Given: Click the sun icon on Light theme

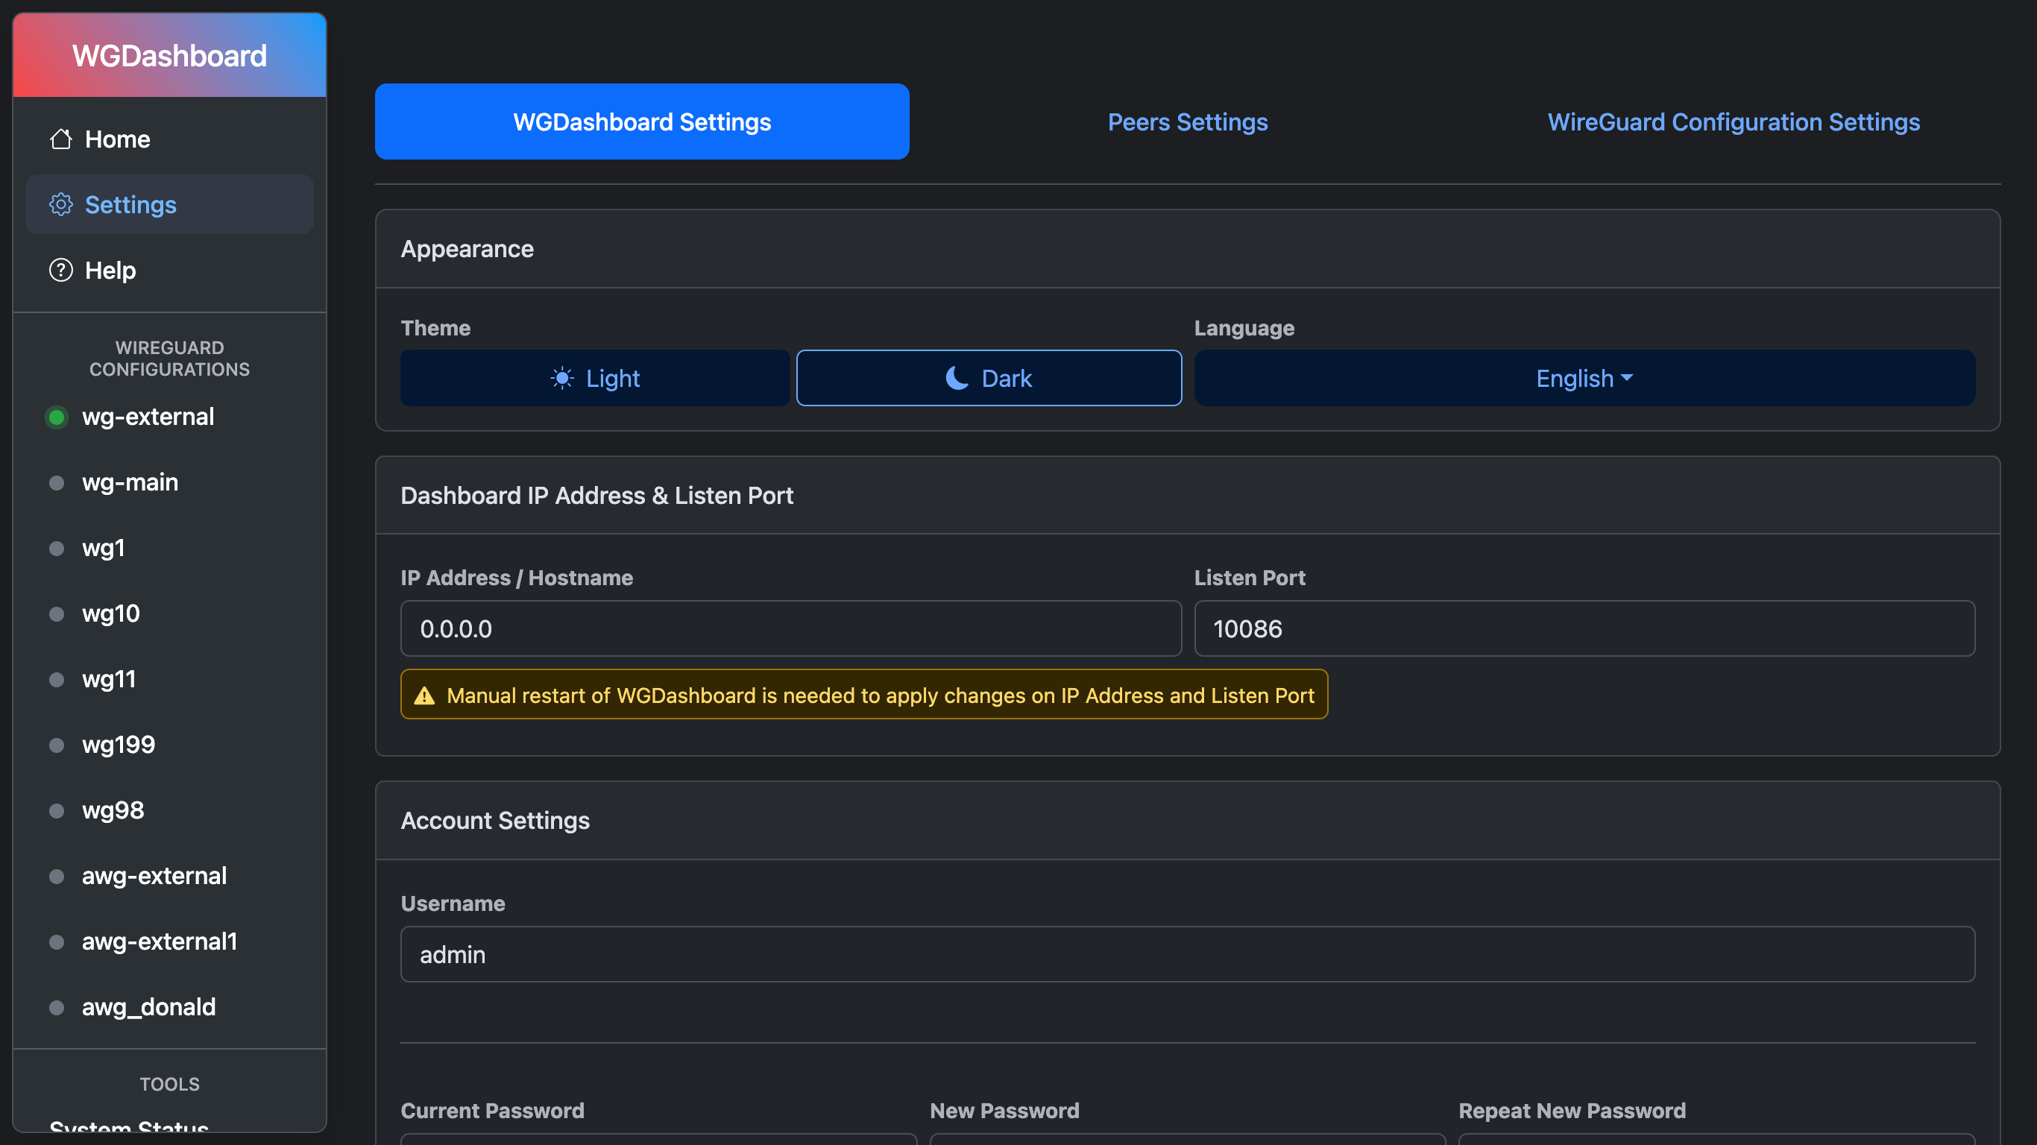Looking at the screenshot, I should (562, 379).
